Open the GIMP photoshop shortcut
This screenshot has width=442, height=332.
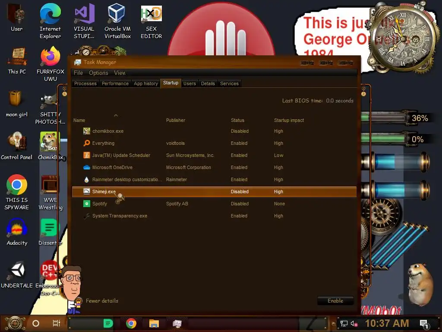50,109
